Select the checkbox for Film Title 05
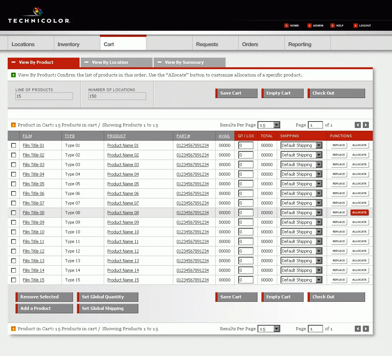The height and width of the screenshot is (356, 392). click(x=13, y=184)
